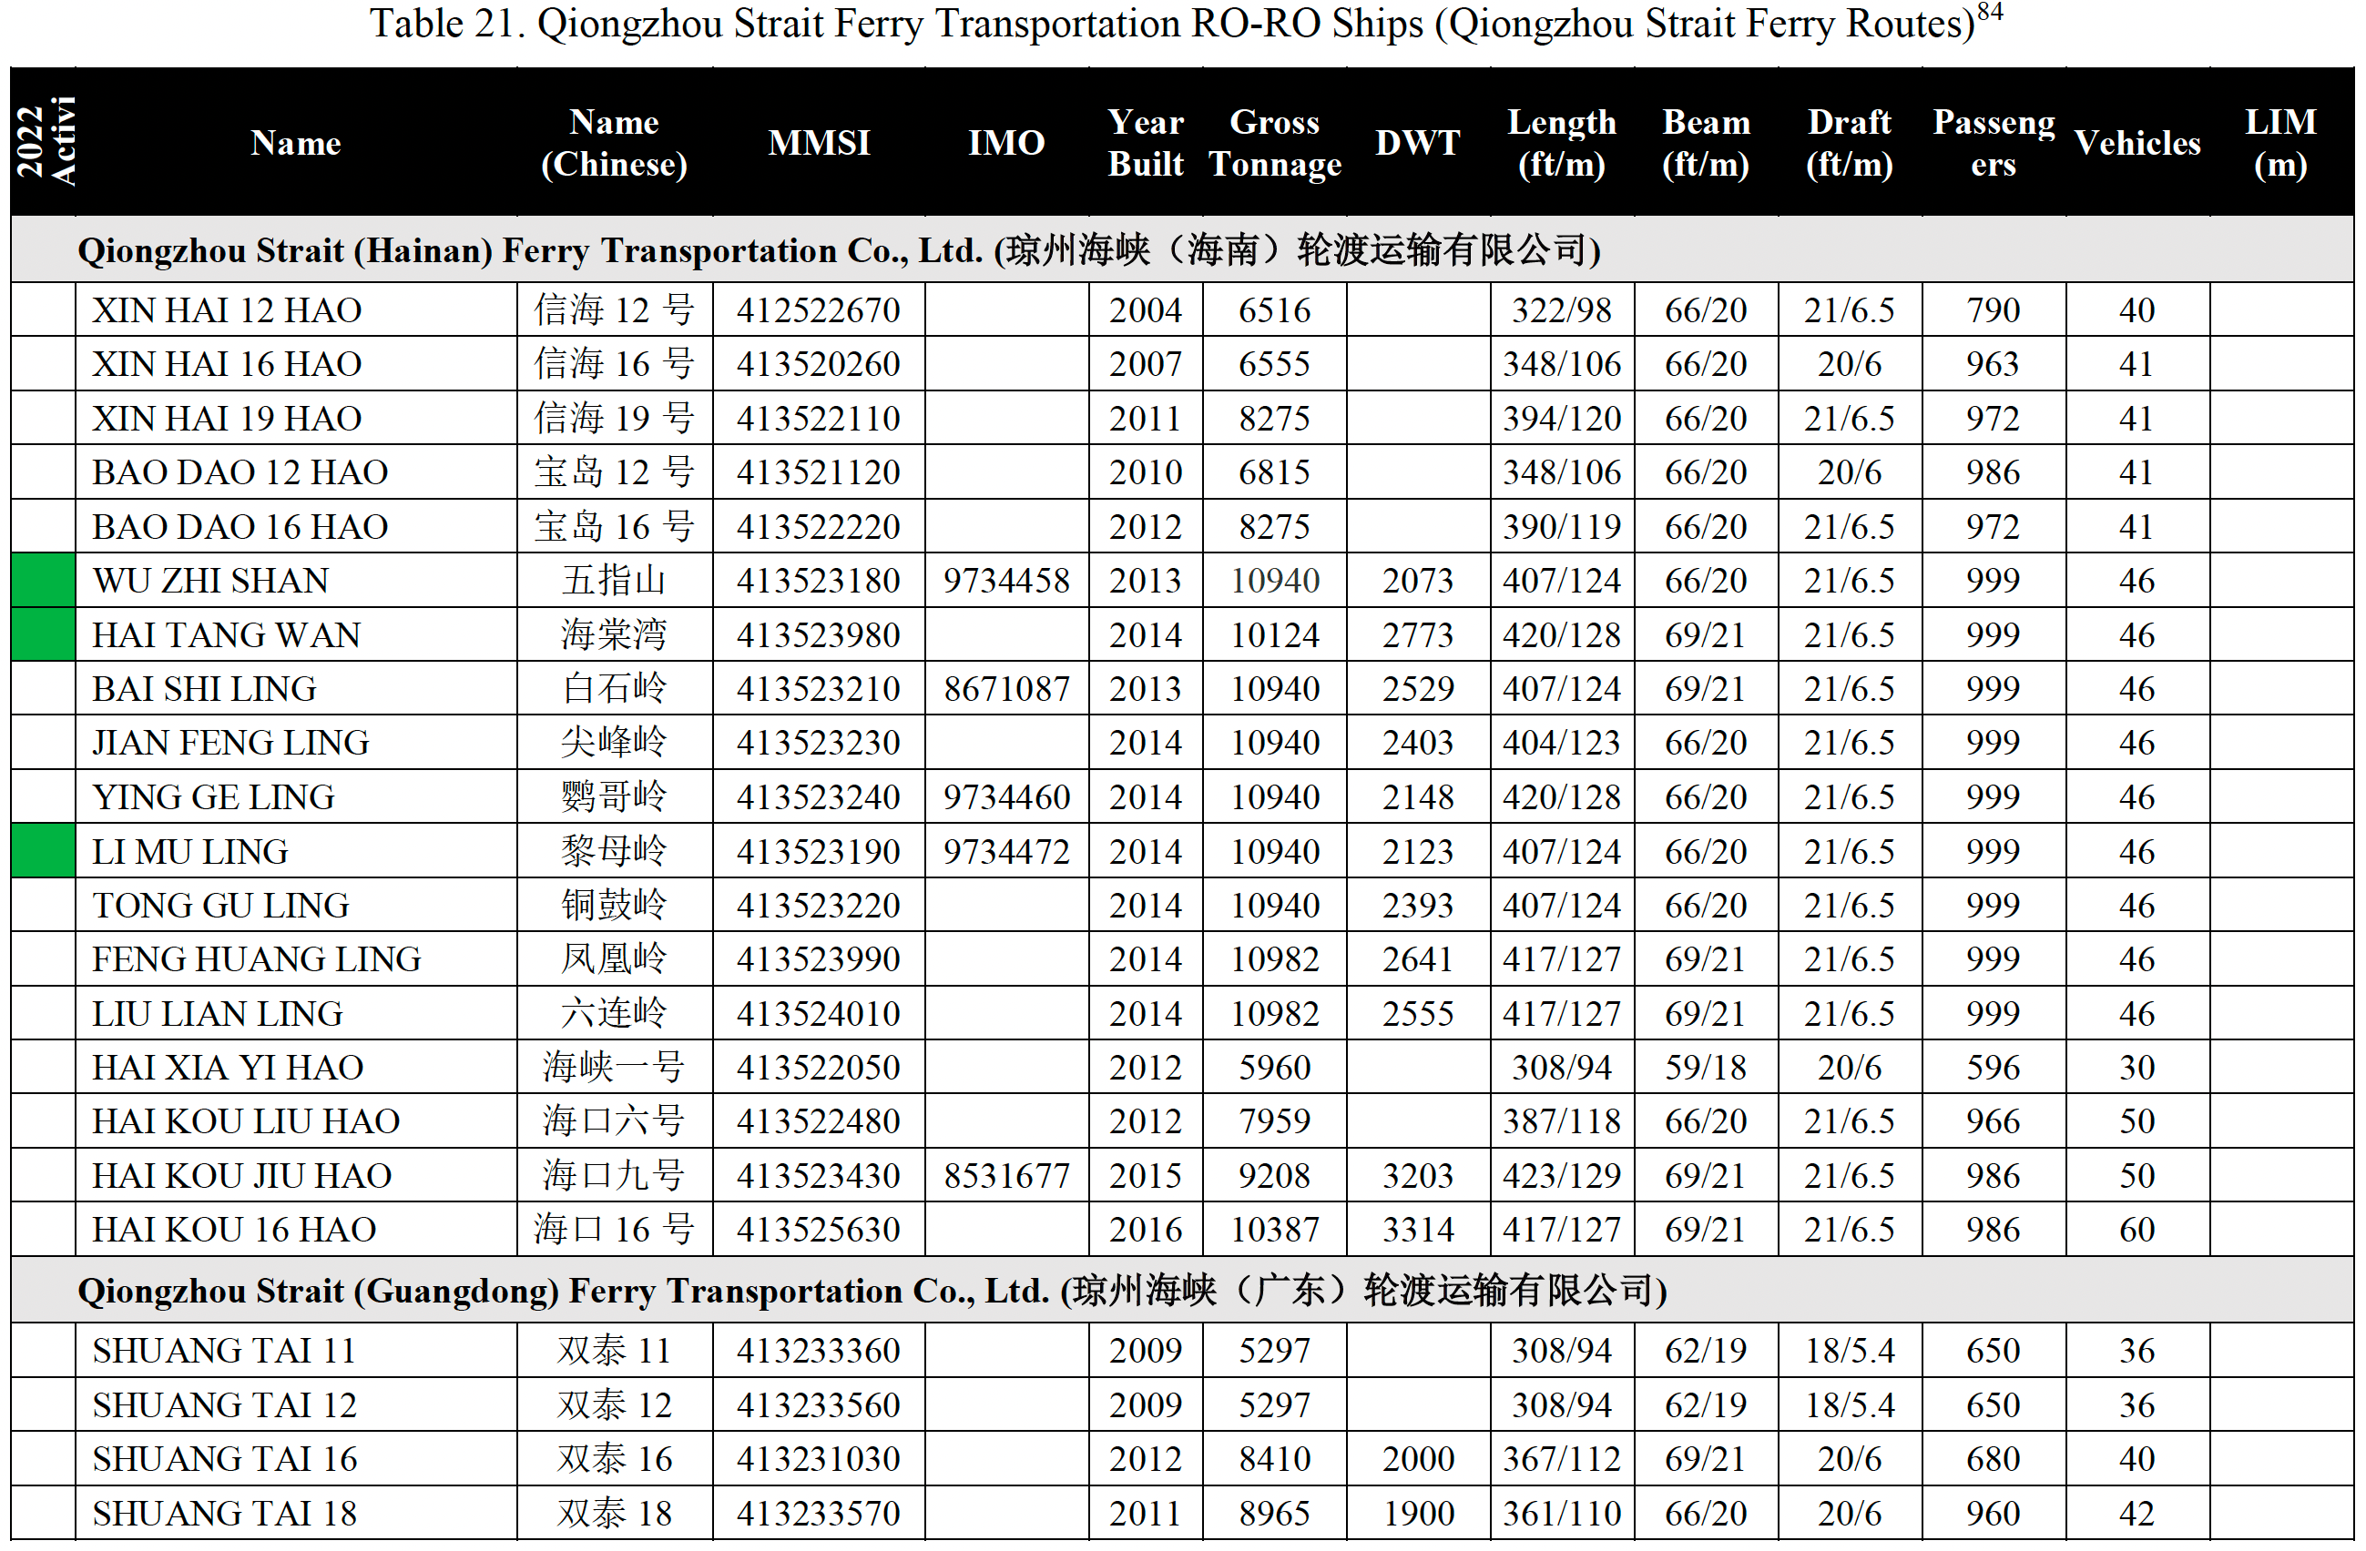Click the MMSI column header
This screenshot has height=1551, width=2366.
tap(818, 143)
